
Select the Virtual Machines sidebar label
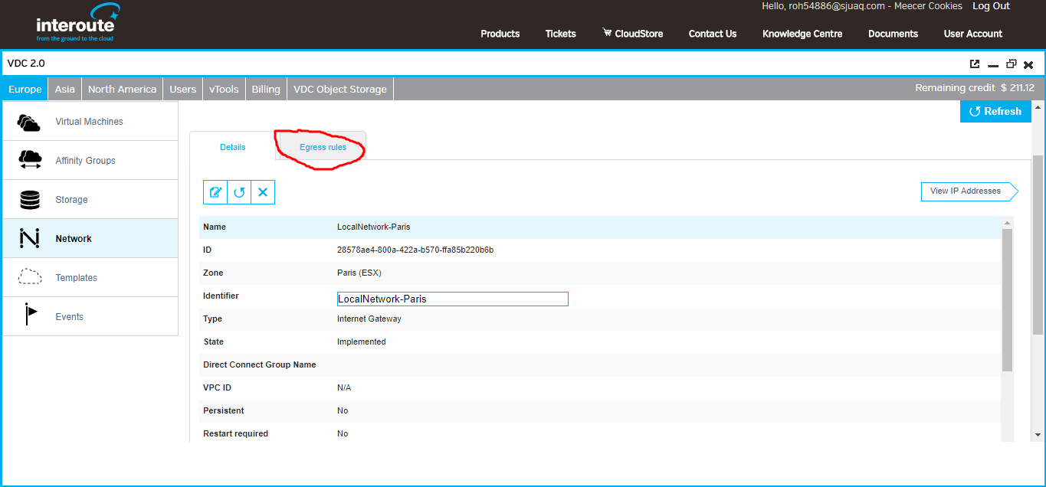(89, 122)
